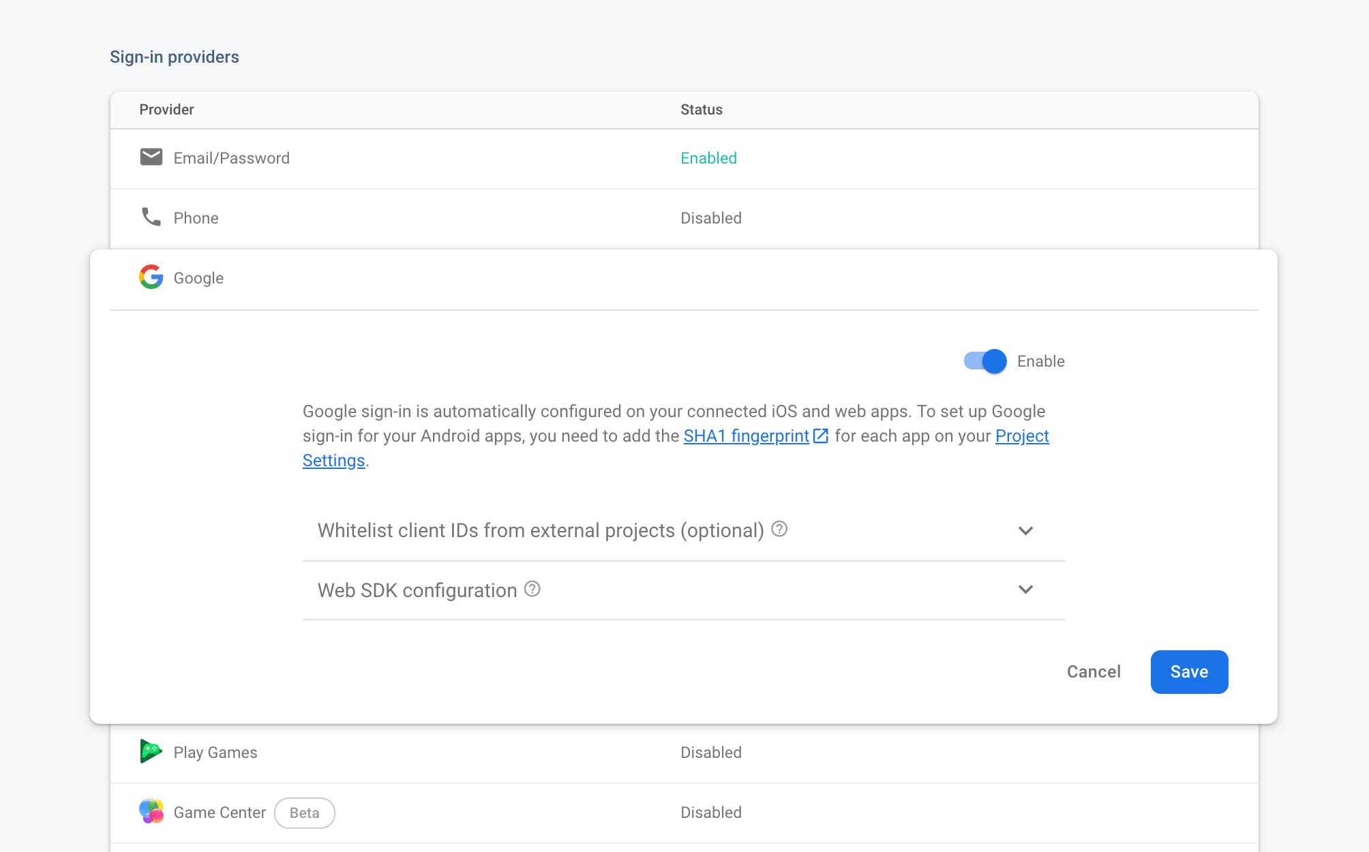Open the Phone provider row
Viewport: 1369px width, 852px height.
coord(196,218)
